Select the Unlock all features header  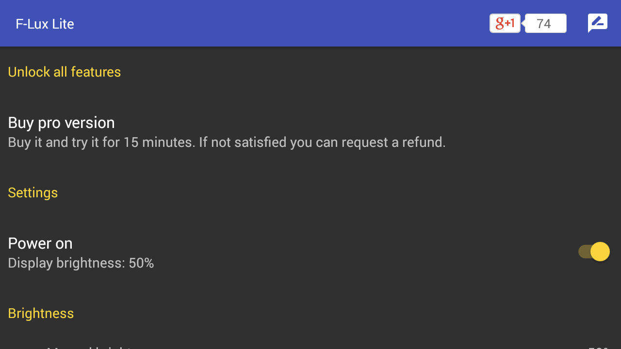pos(65,72)
